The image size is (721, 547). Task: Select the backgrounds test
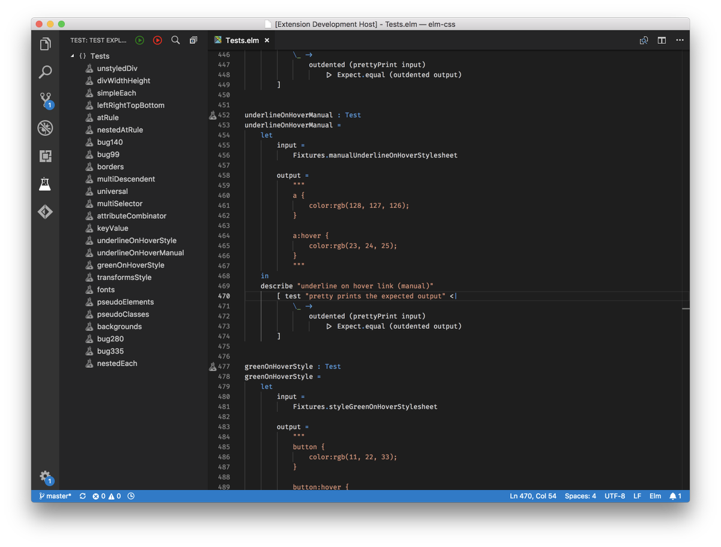(119, 326)
